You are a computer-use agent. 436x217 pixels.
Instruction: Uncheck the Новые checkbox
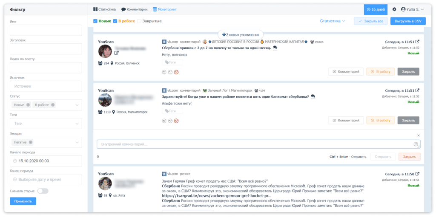point(95,21)
